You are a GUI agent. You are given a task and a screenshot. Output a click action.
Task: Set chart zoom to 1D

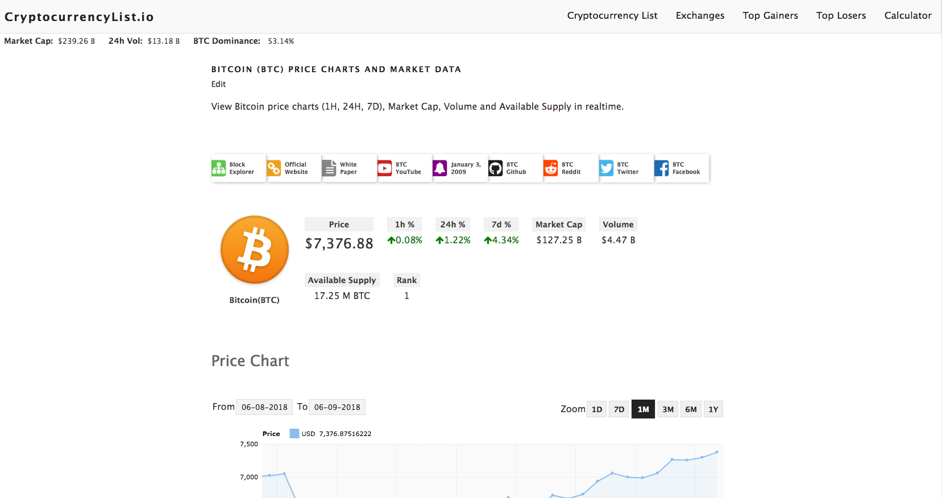point(597,409)
